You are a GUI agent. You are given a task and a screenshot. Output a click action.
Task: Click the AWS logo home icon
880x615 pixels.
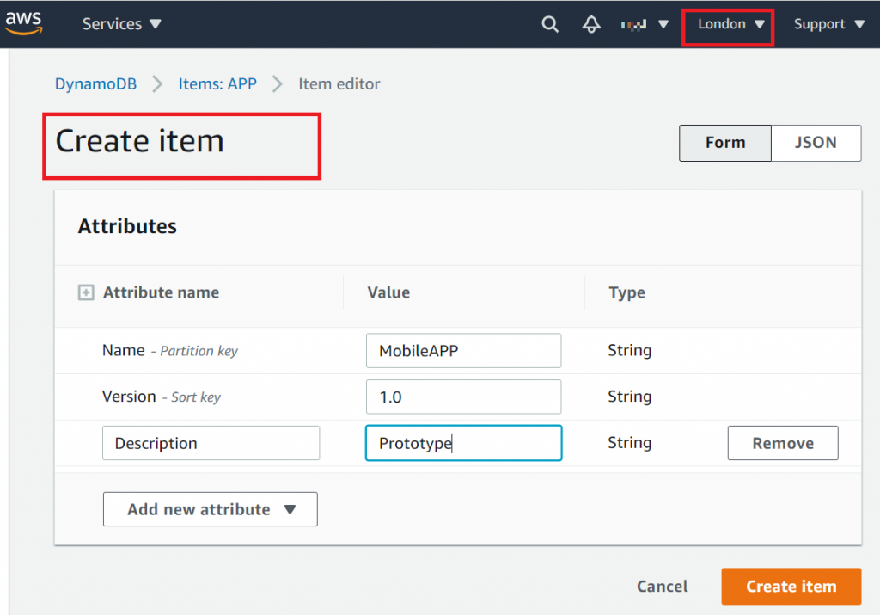(x=23, y=23)
